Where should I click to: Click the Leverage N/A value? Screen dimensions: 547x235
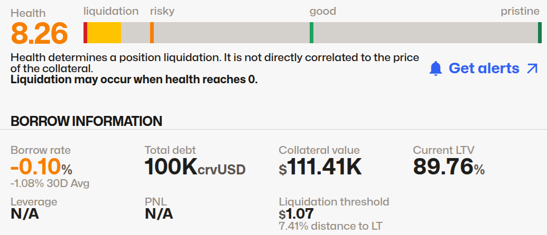25,214
